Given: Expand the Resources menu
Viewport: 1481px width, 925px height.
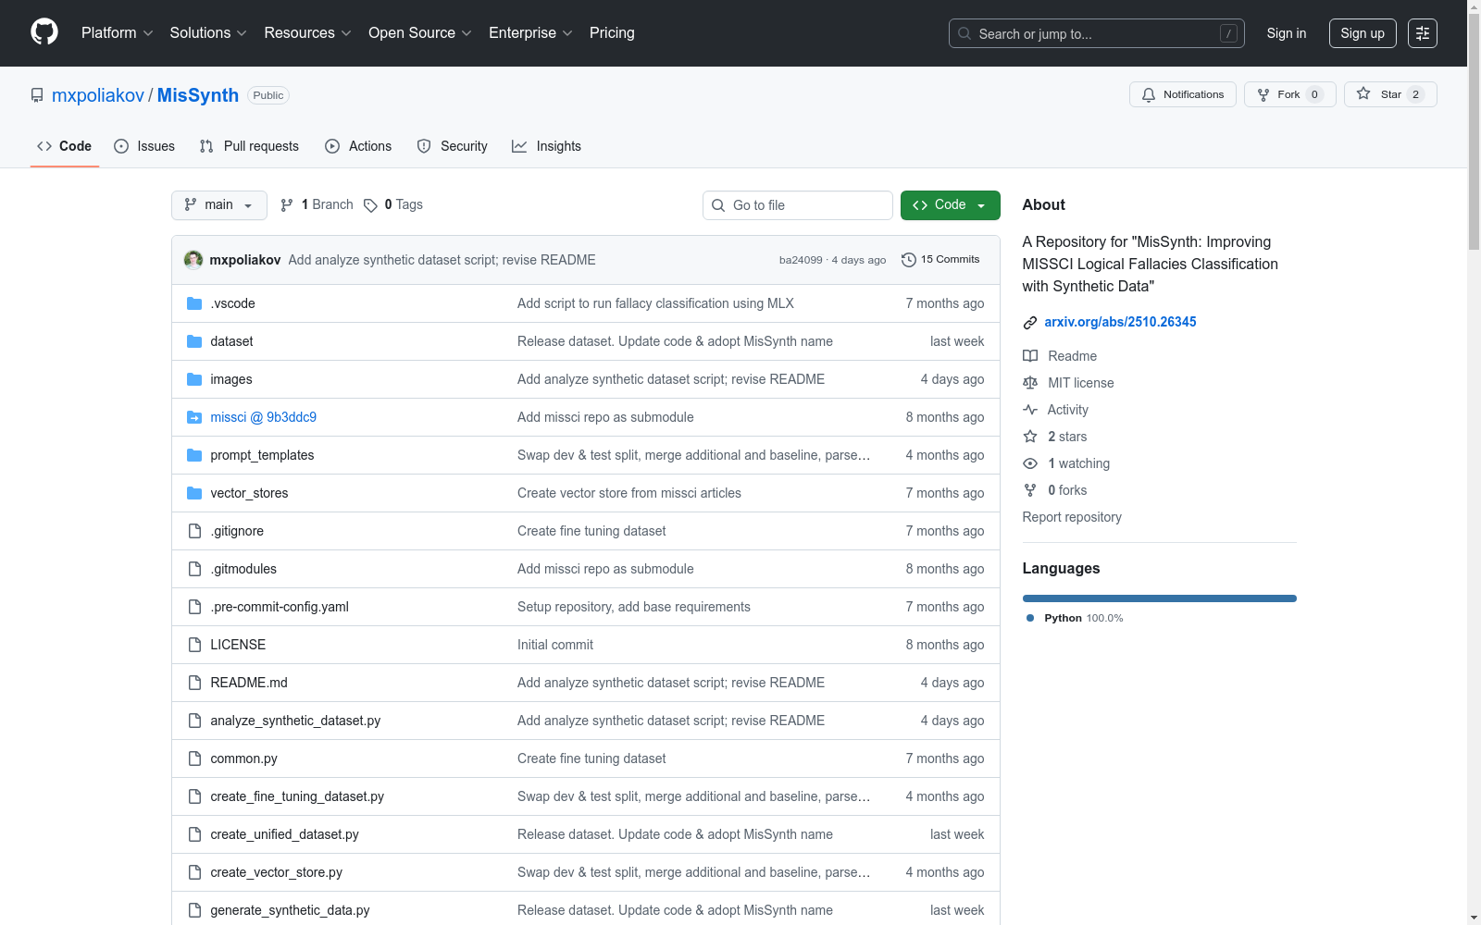Looking at the screenshot, I should click(x=308, y=33).
